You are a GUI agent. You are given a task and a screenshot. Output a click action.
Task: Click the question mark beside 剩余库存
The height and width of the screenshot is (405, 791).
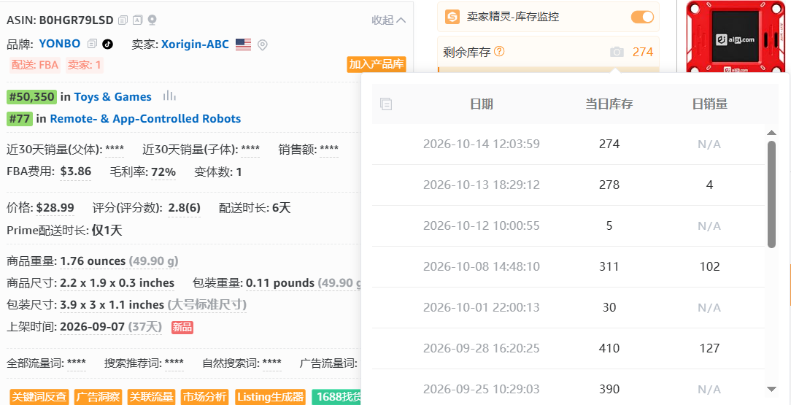pos(499,51)
